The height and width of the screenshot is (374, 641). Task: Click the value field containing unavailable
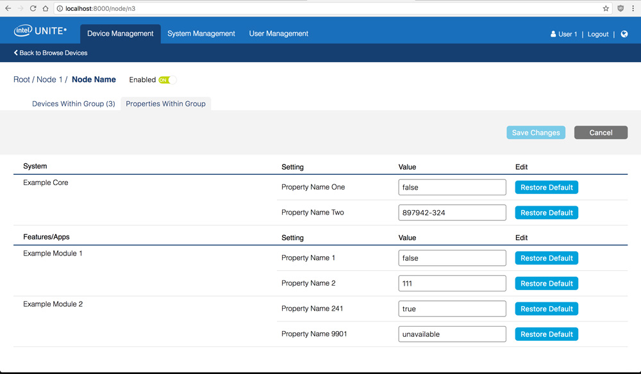coord(452,334)
